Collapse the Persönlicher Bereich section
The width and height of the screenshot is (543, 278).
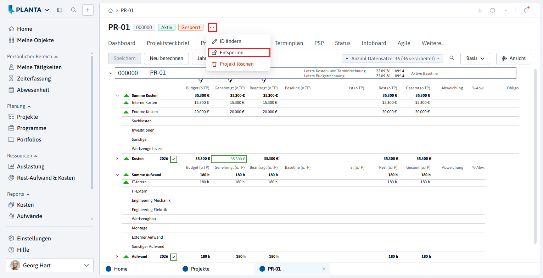(33, 56)
